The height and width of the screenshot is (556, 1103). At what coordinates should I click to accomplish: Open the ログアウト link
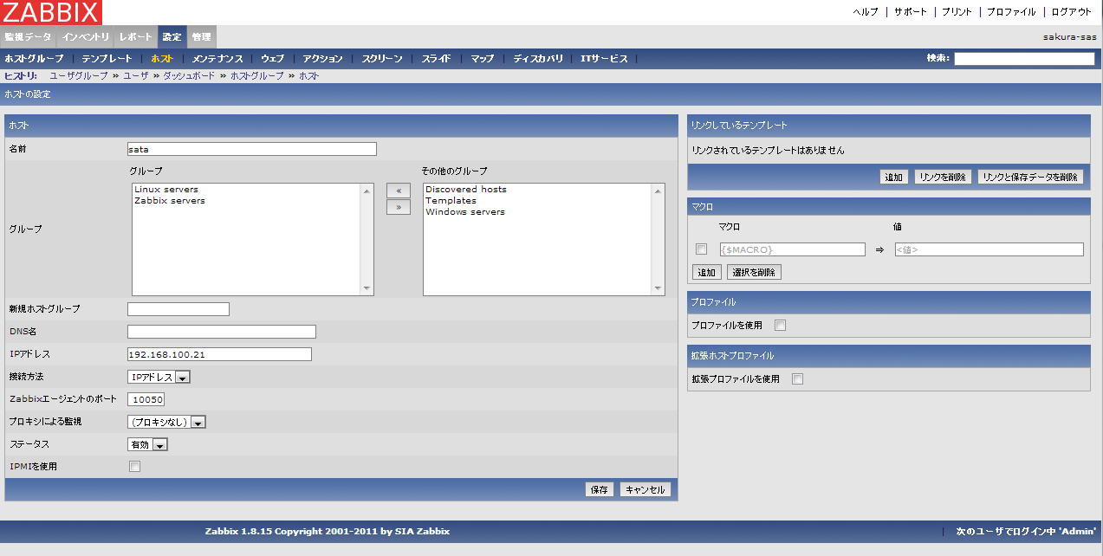(1071, 12)
